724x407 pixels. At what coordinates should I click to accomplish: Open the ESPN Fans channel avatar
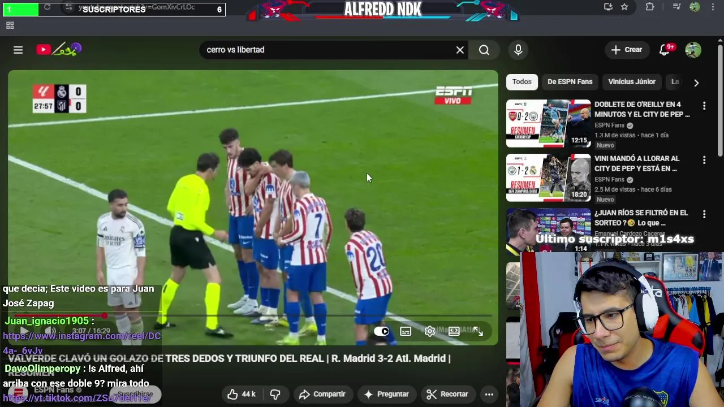point(18,392)
